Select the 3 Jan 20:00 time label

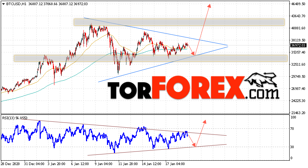(57, 164)
